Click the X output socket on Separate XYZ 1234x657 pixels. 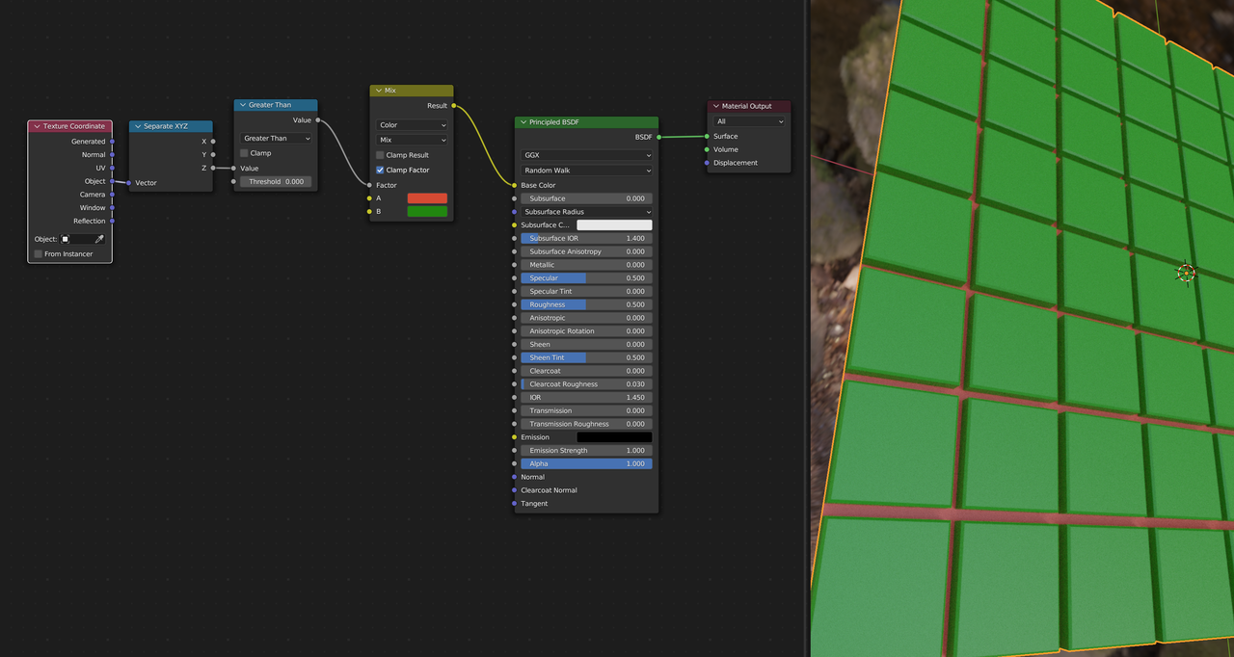coord(213,142)
